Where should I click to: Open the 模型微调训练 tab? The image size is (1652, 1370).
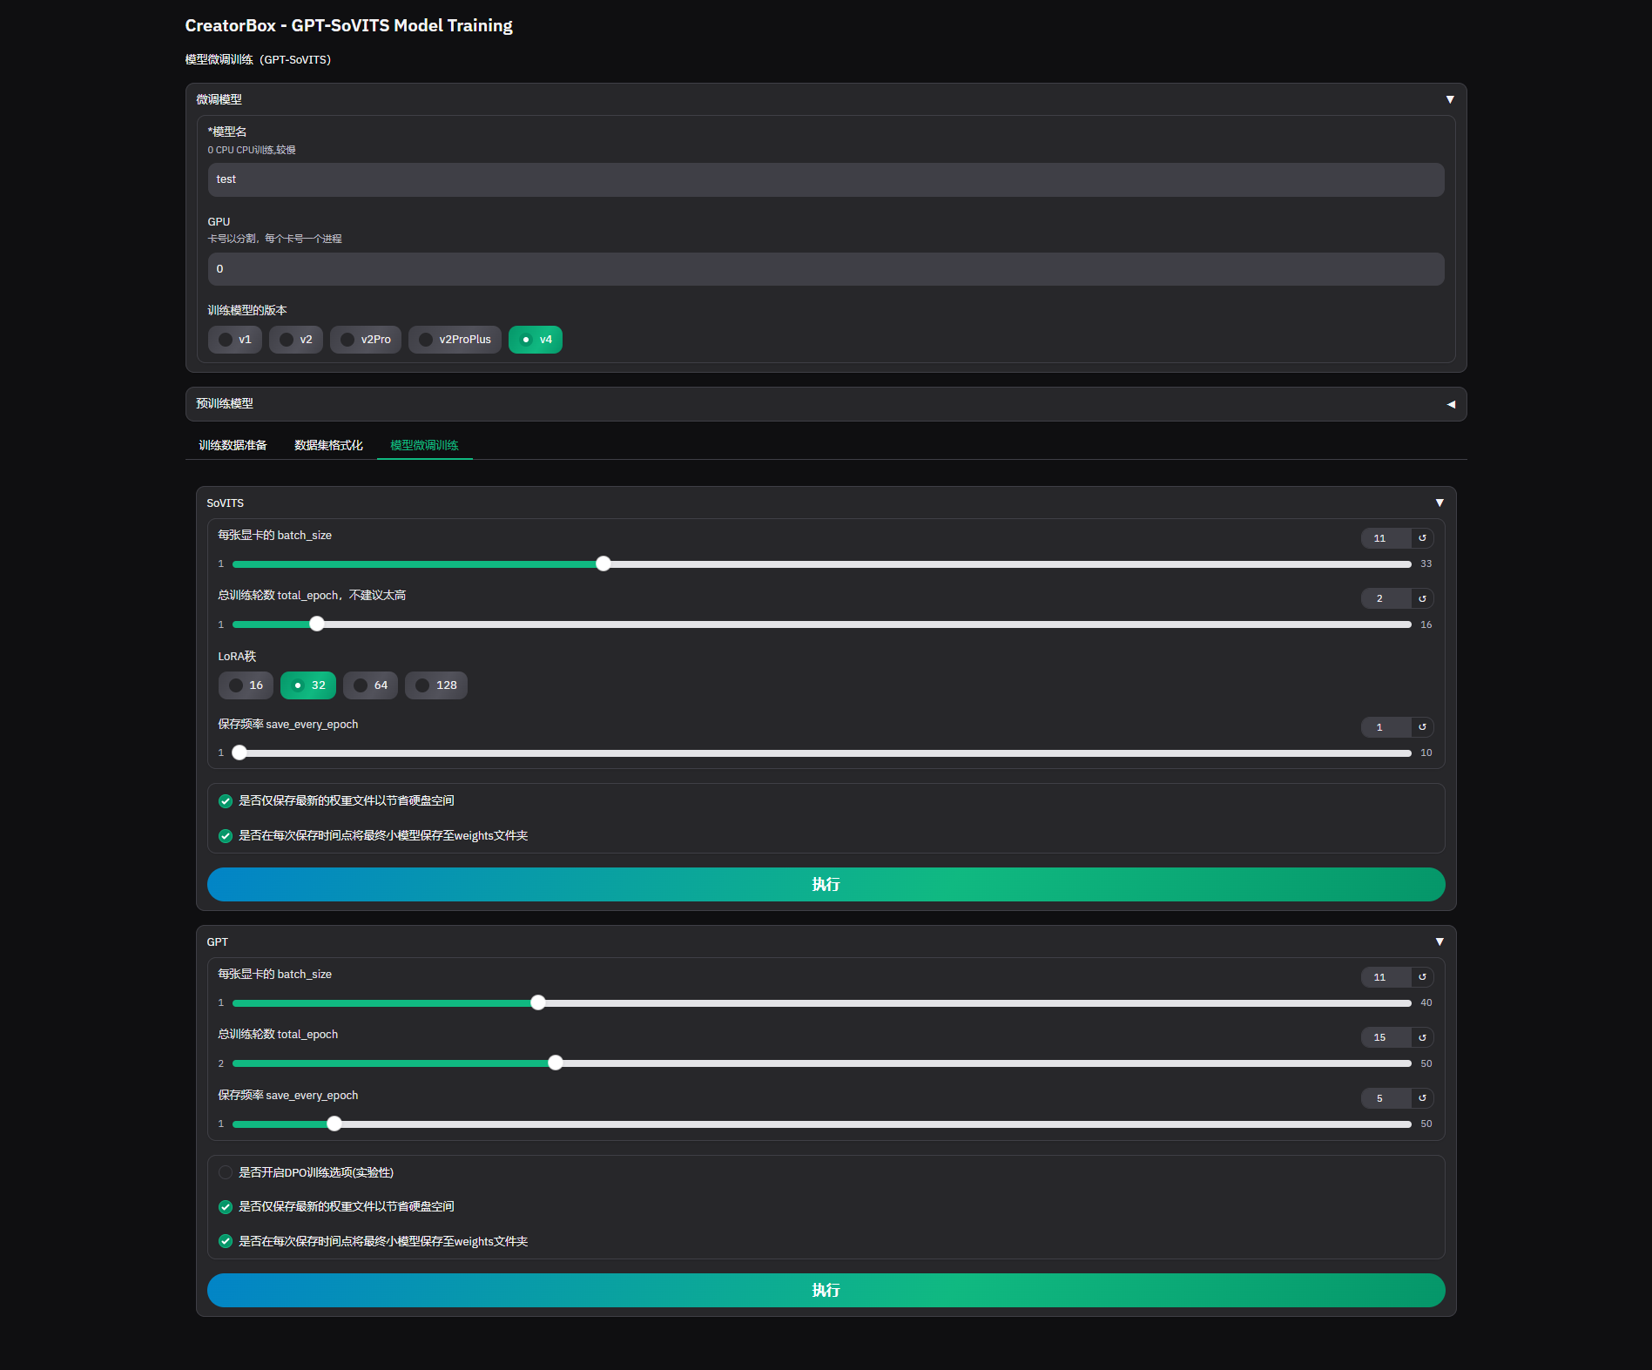[424, 445]
